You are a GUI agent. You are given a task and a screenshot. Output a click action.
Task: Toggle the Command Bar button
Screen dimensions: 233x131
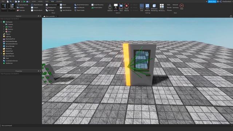pos(51,5)
